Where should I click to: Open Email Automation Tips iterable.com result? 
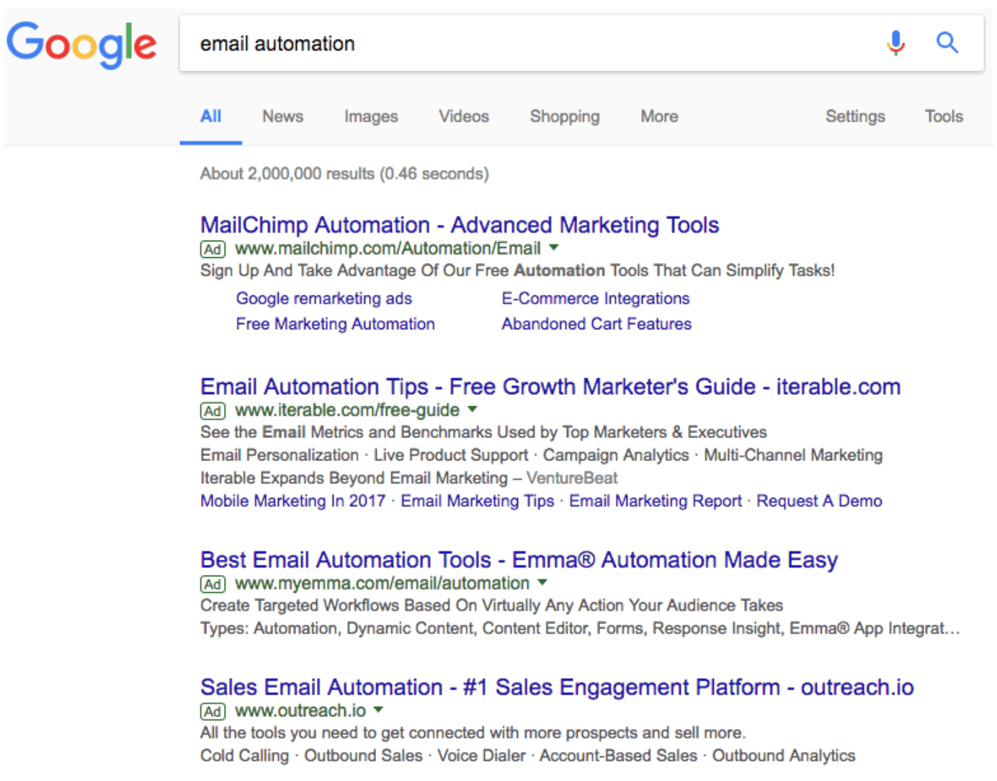click(550, 388)
